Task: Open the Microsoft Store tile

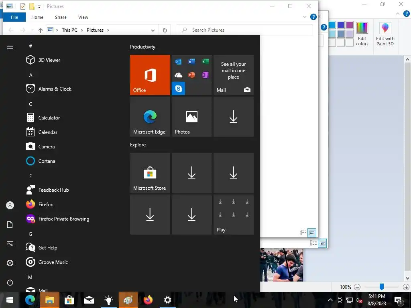Action: point(150,173)
